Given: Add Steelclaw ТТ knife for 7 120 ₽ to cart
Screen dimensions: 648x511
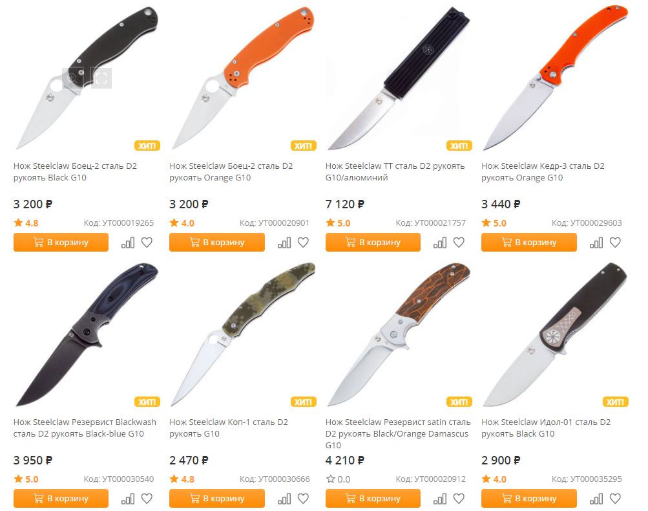Looking at the screenshot, I should tap(373, 243).
